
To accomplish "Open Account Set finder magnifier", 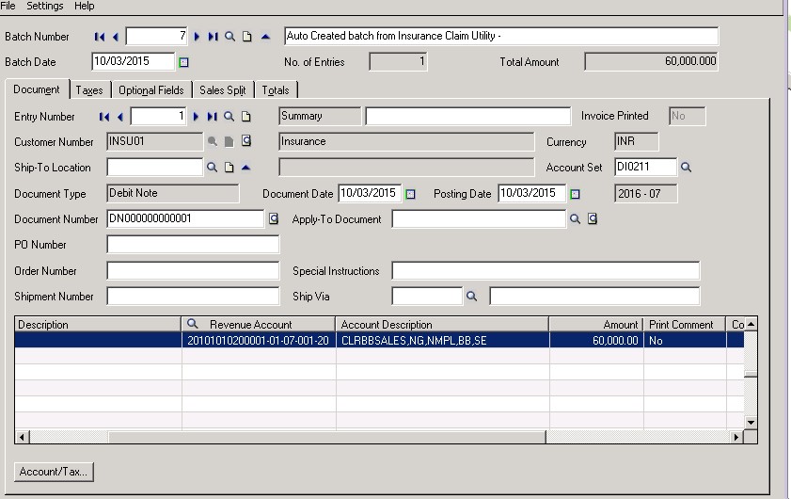I will pos(687,168).
